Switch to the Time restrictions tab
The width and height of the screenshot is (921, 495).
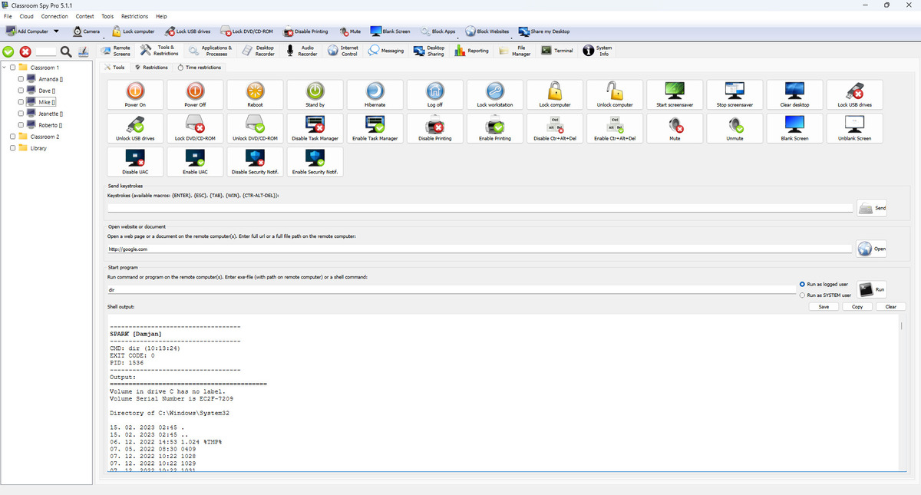(x=198, y=68)
